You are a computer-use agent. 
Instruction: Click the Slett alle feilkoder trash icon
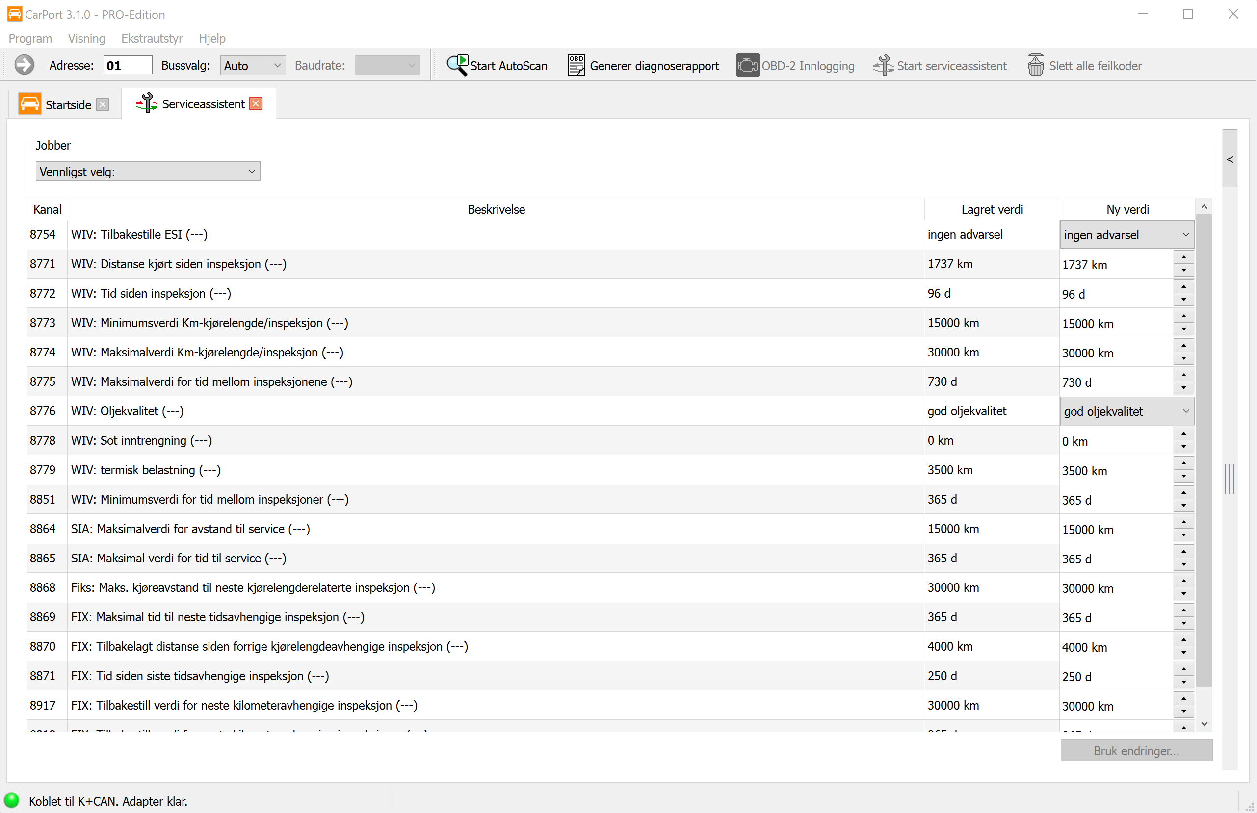[x=1035, y=66]
